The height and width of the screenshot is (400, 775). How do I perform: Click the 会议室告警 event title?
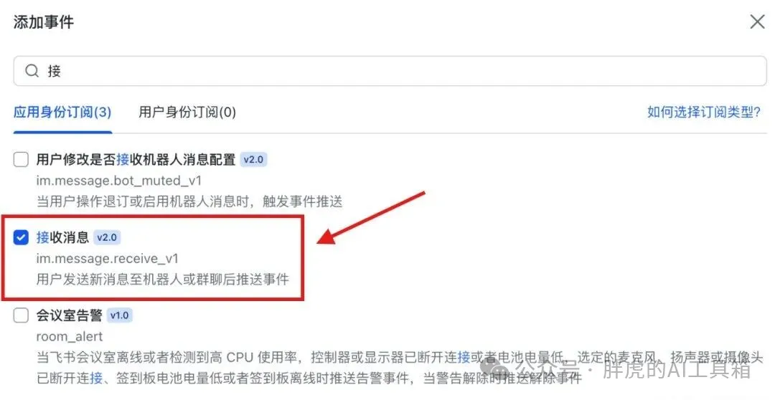69,315
